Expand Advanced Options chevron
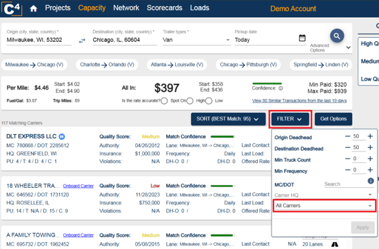 tap(348, 47)
